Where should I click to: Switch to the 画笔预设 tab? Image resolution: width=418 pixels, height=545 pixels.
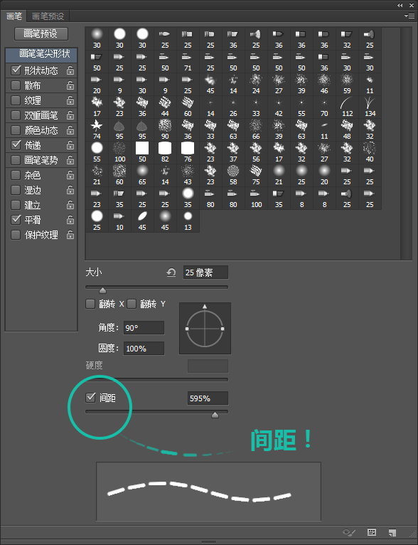click(x=48, y=16)
